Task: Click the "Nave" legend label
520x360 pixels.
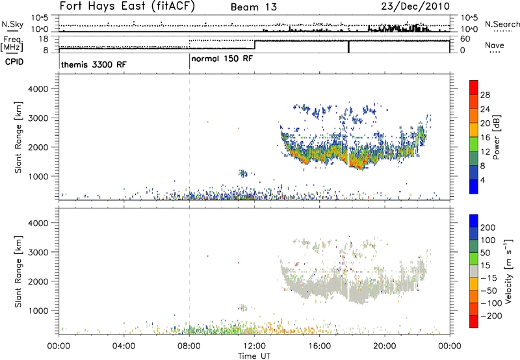Action: [495, 45]
